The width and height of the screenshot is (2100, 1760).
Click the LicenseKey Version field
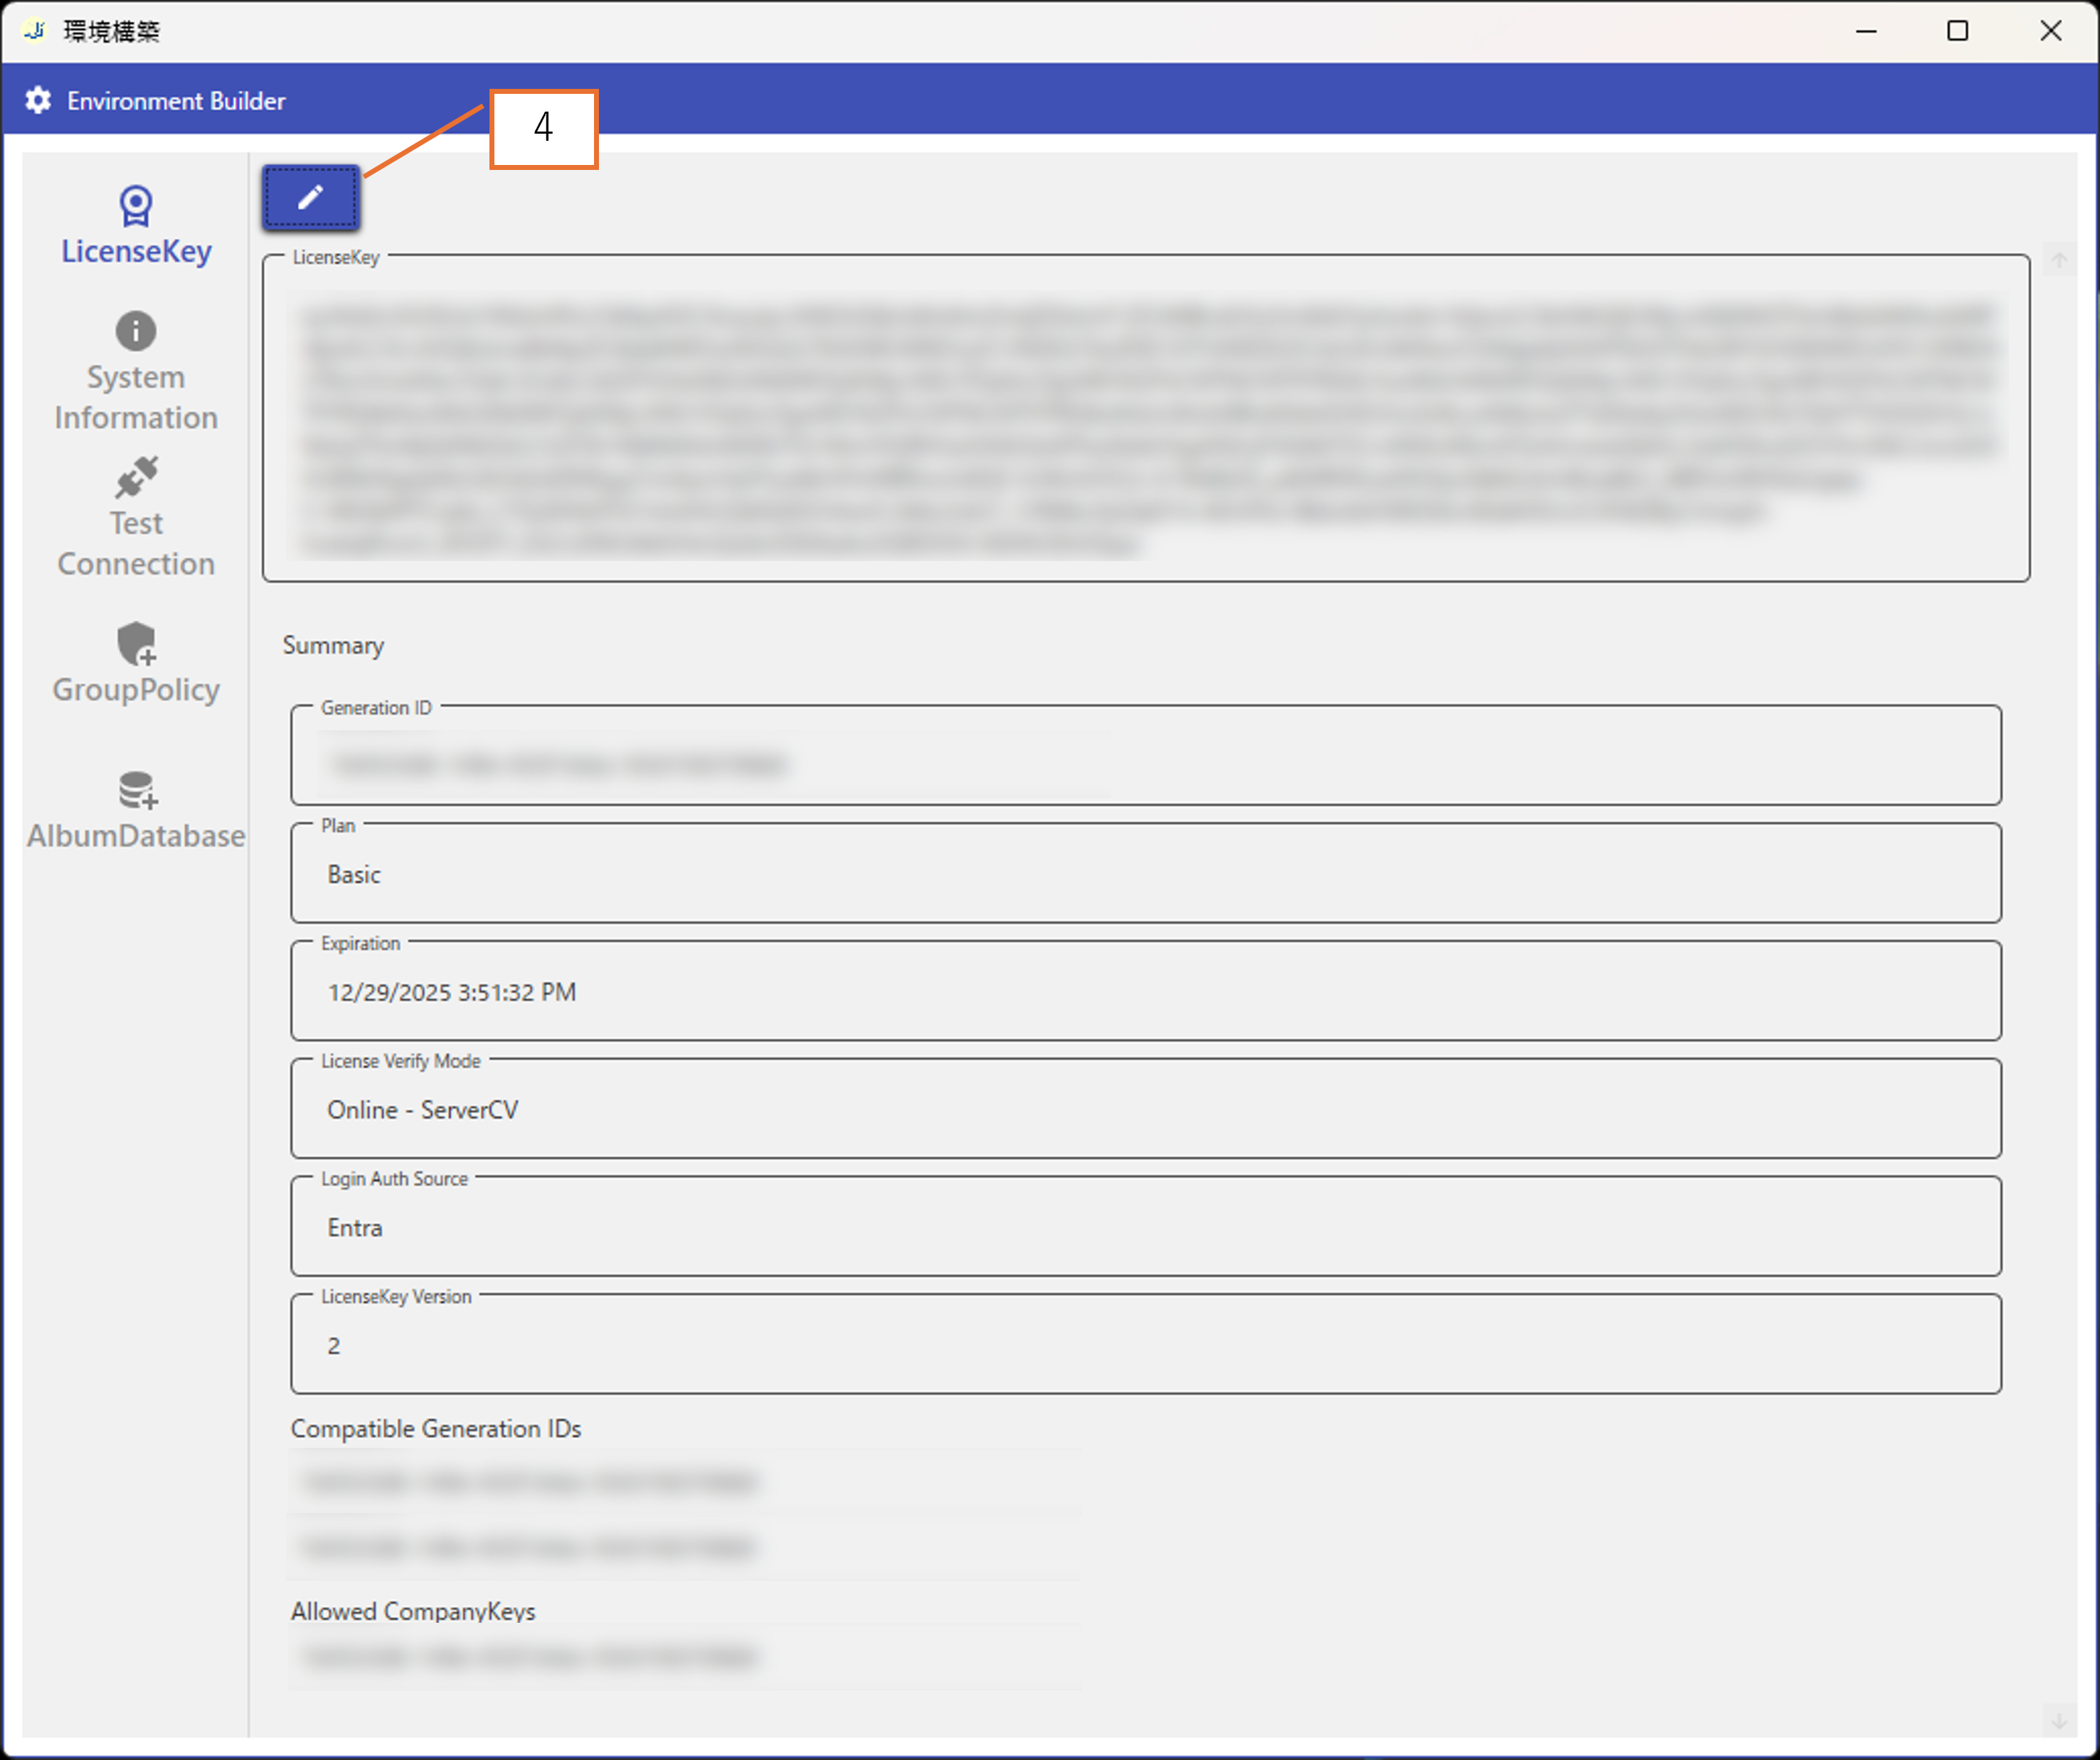pyautogui.click(x=1145, y=1346)
